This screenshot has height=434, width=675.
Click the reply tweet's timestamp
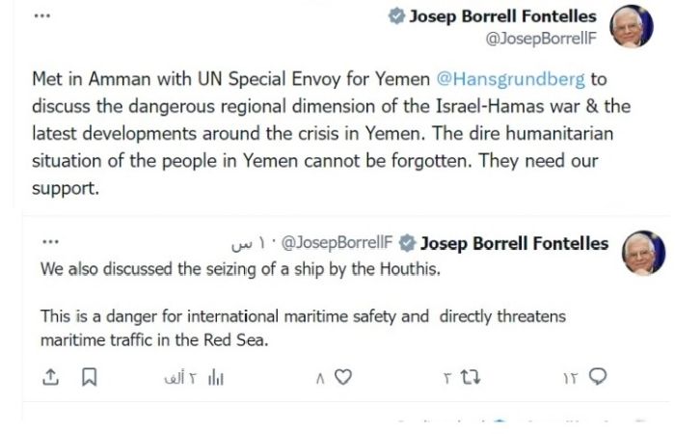pyautogui.click(x=250, y=242)
